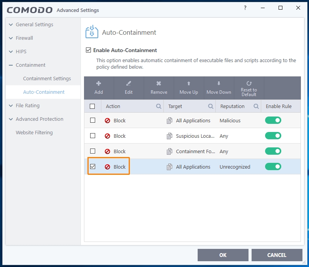Expand the General Settings section

click(x=11, y=25)
